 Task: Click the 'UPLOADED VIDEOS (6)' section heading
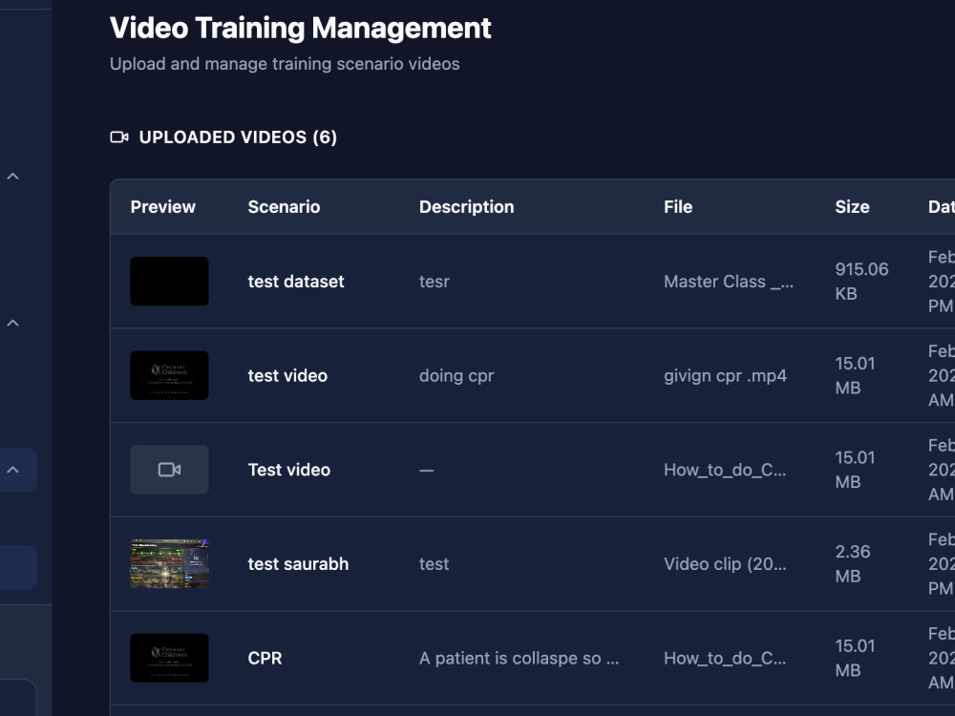[238, 137]
